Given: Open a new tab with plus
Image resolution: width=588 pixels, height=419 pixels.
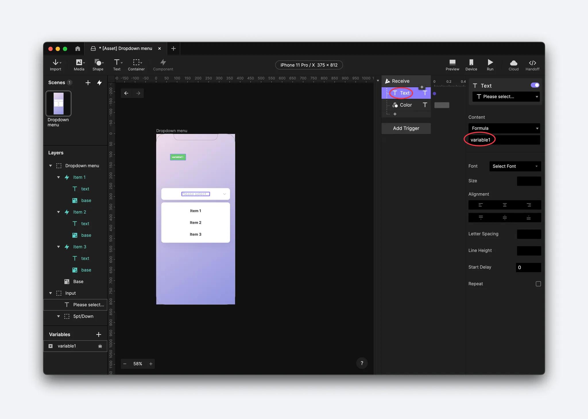Looking at the screenshot, I should click(173, 49).
